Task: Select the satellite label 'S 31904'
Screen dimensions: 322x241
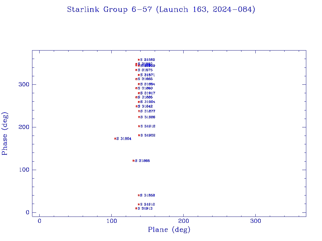Action: pyautogui.click(x=148, y=102)
